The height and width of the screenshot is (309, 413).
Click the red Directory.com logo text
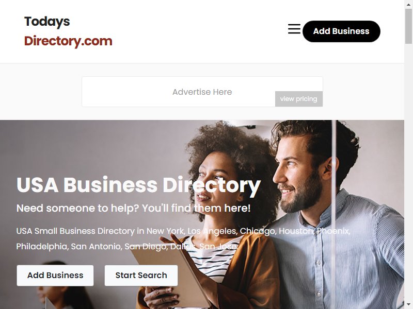pos(68,41)
